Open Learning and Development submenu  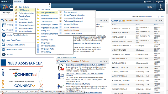pyautogui.click(x=73, y=18)
